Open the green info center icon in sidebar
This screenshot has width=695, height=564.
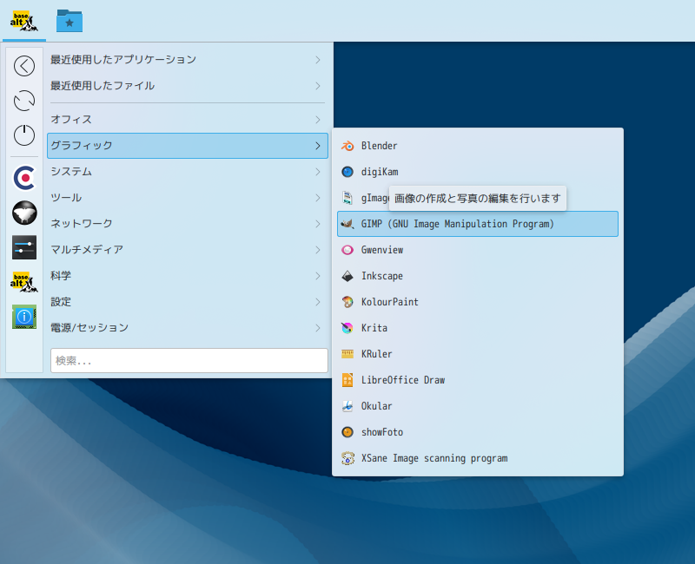tap(24, 317)
